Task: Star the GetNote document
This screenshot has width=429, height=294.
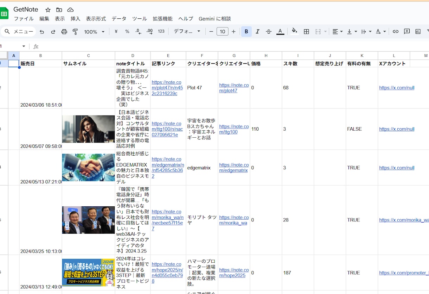Action: (x=48, y=10)
